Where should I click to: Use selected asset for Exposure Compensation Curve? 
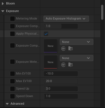(63, 49)
